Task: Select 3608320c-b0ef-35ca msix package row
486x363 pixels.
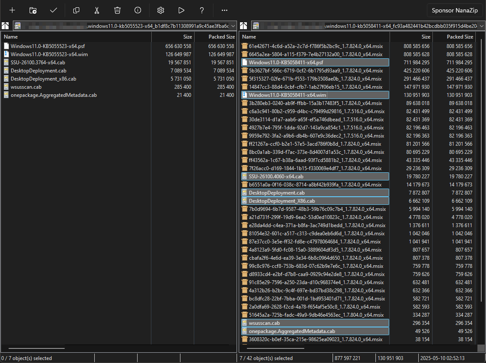Action: 358,339
